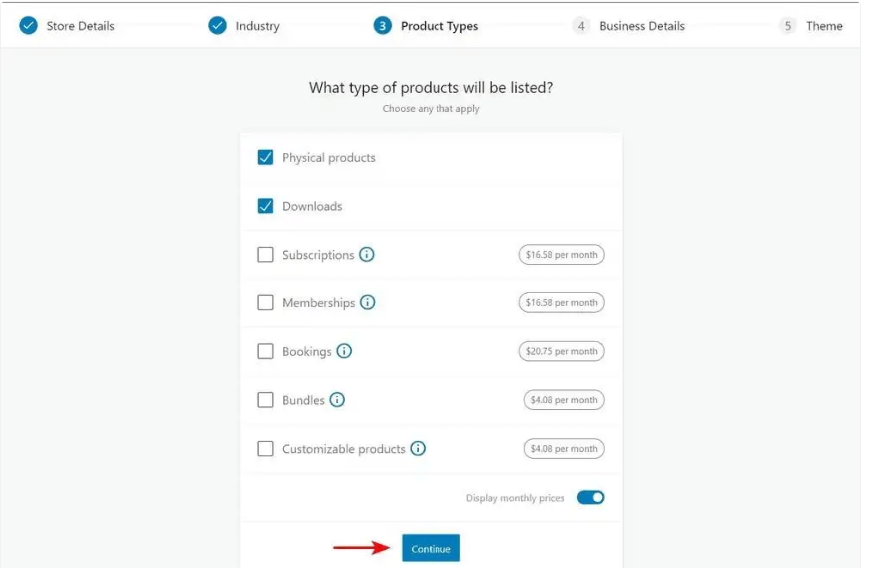This screenshot has height=568, width=875.
Task: Uncheck the Downloads checkbox
Action: 265,206
